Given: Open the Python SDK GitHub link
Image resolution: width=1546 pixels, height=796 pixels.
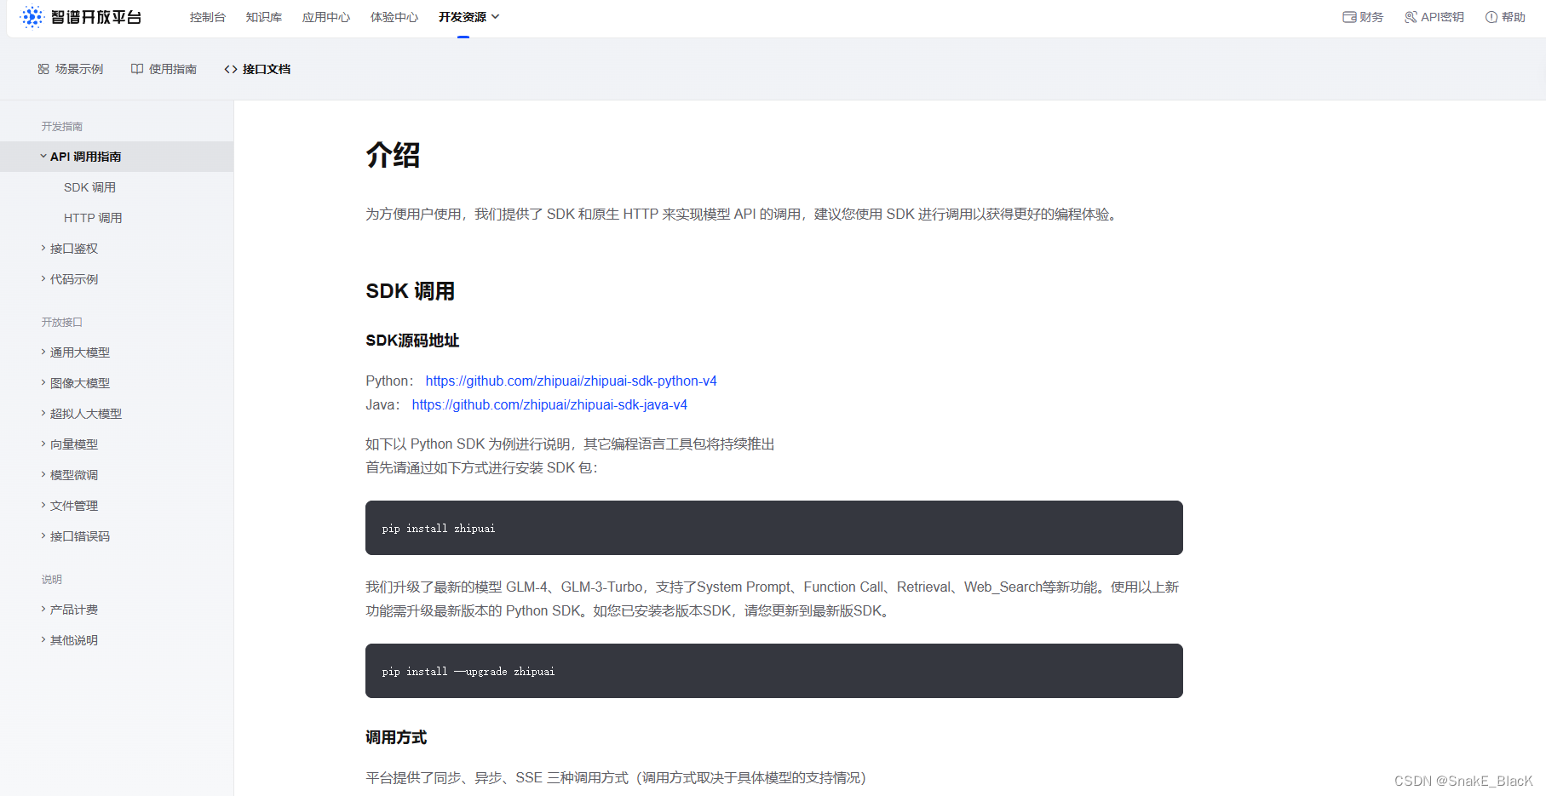Looking at the screenshot, I should pyautogui.click(x=572, y=381).
